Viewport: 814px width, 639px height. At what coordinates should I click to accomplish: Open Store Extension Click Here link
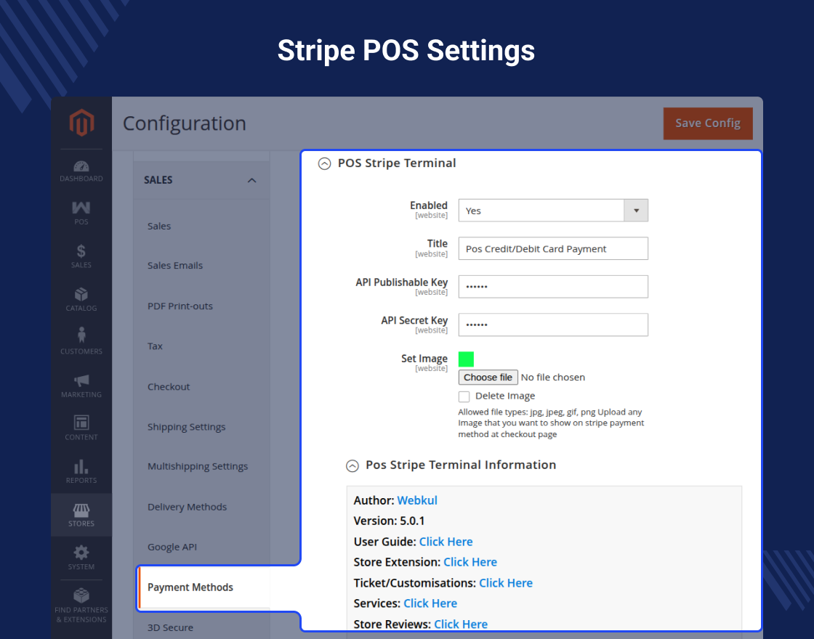470,562
